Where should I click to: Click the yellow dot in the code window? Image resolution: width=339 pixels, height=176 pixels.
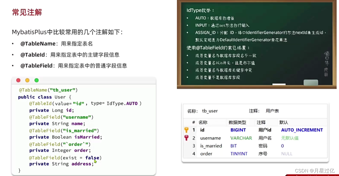point(27,80)
